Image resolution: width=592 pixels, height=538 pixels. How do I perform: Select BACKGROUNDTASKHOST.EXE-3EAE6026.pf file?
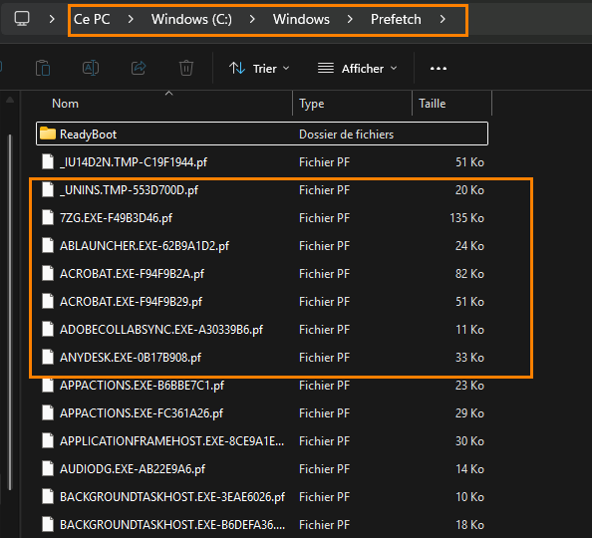262,497
